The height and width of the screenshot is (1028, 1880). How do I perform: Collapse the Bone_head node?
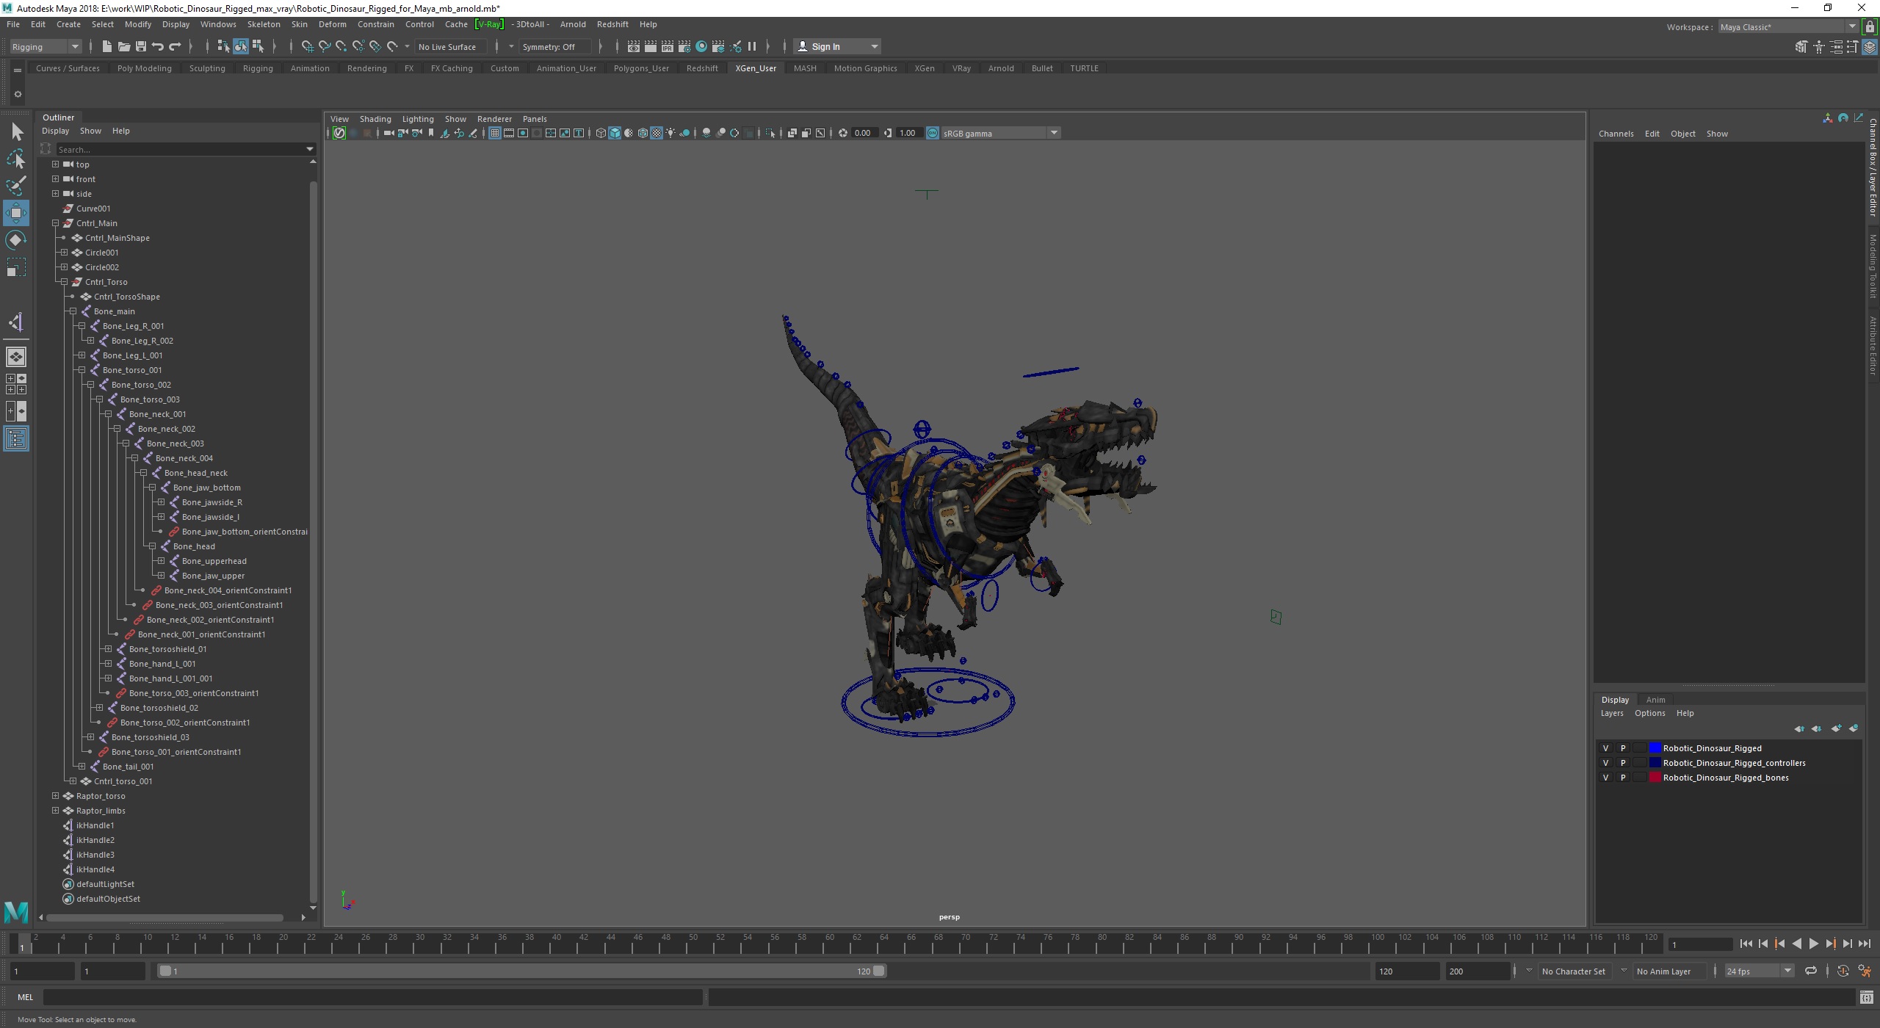(x=152, y=546)
